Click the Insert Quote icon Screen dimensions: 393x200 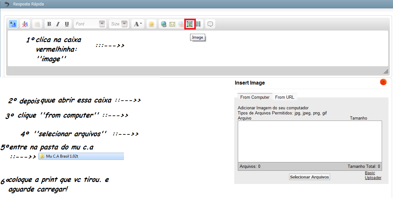coord(210,24)
